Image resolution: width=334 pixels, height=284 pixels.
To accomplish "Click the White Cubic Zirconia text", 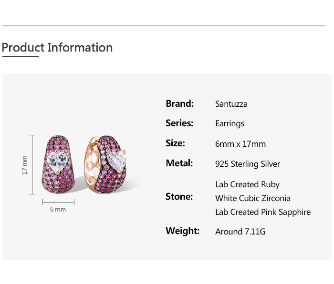I will [253, 198].
